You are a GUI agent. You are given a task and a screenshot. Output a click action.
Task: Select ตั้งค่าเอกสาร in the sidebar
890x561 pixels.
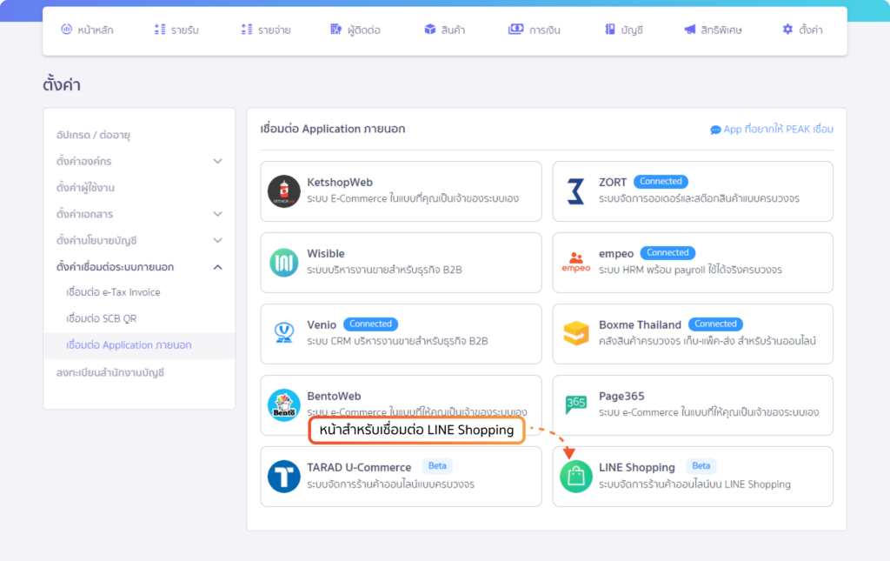pyautogui.click(x=84, y=214)
